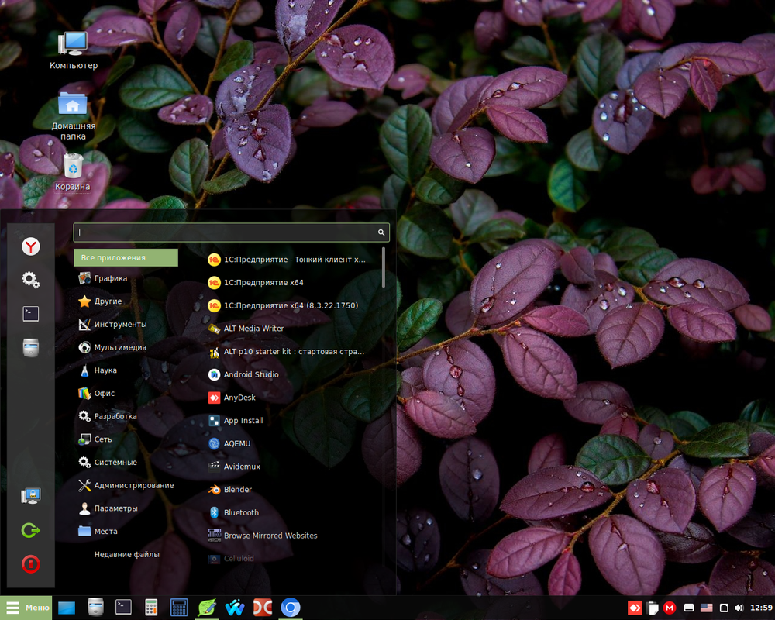
Task: Open blue calculator icon in taskbar
Action: [179, 608]
